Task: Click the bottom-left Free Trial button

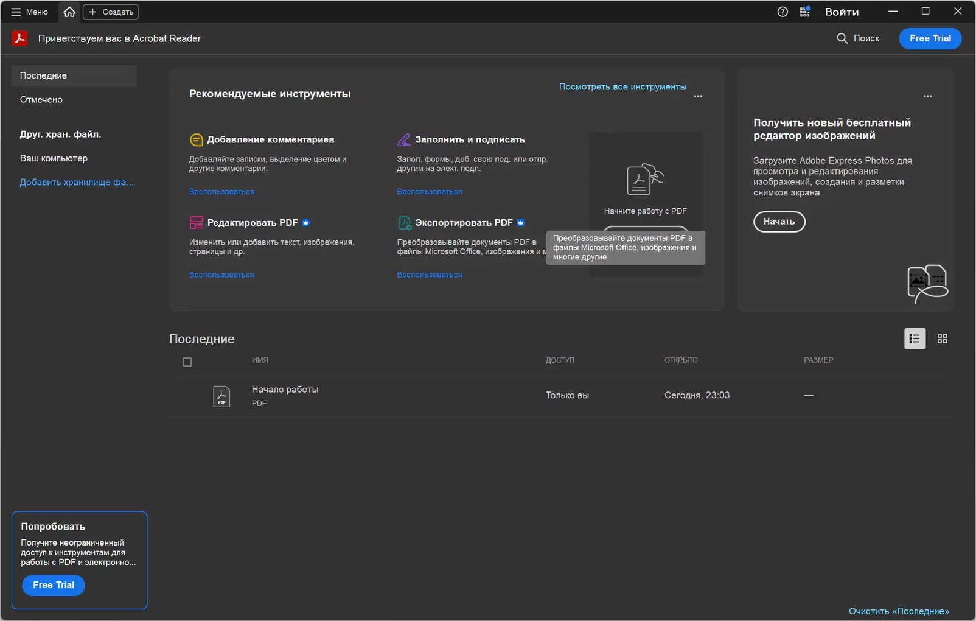Action: (54, 585)
